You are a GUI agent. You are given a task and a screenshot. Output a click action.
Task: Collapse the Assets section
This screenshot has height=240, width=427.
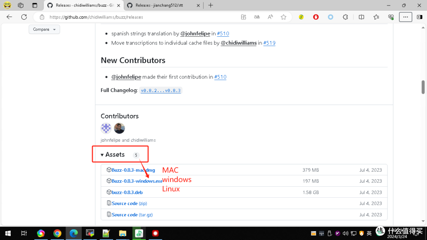click(x=112, y=155)
